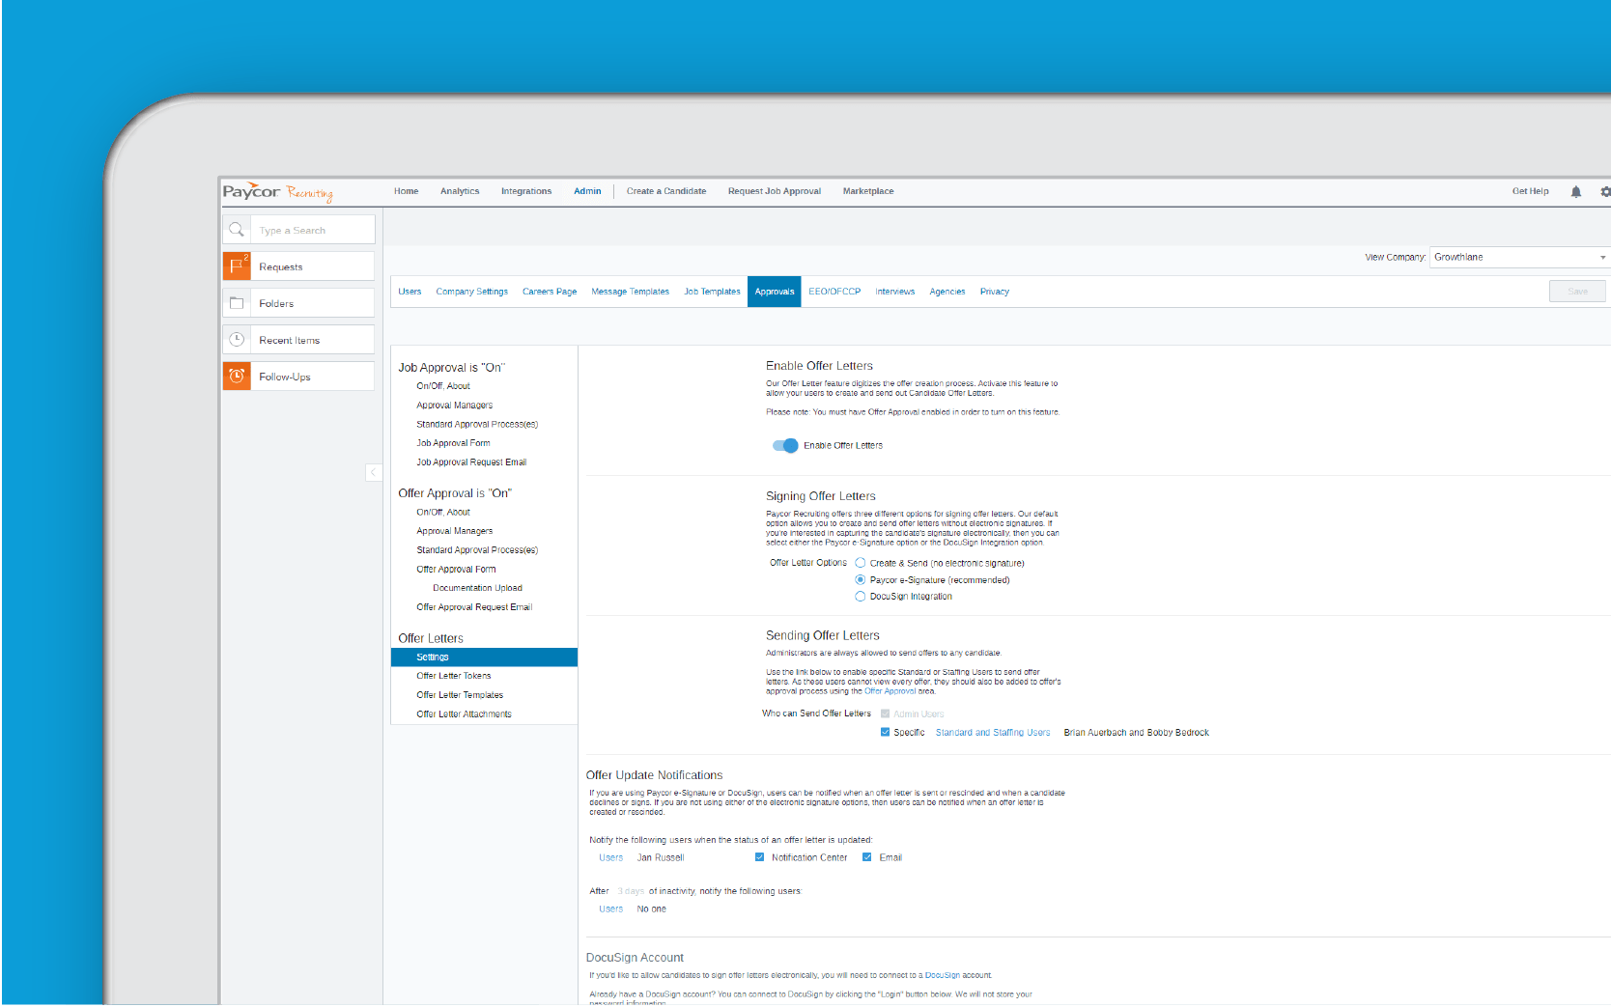Open the View Company dropdown
Image resolution: width=1611 pixels, height=1007 pixels.
click(x=1519, y=257)
